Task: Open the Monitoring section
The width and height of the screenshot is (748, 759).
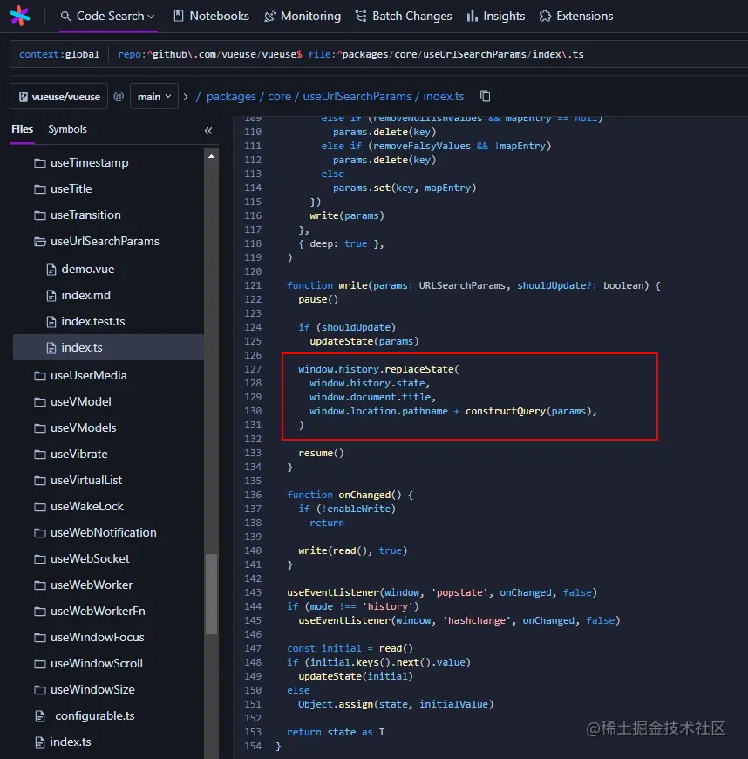Action: click(x=303, y=16)
